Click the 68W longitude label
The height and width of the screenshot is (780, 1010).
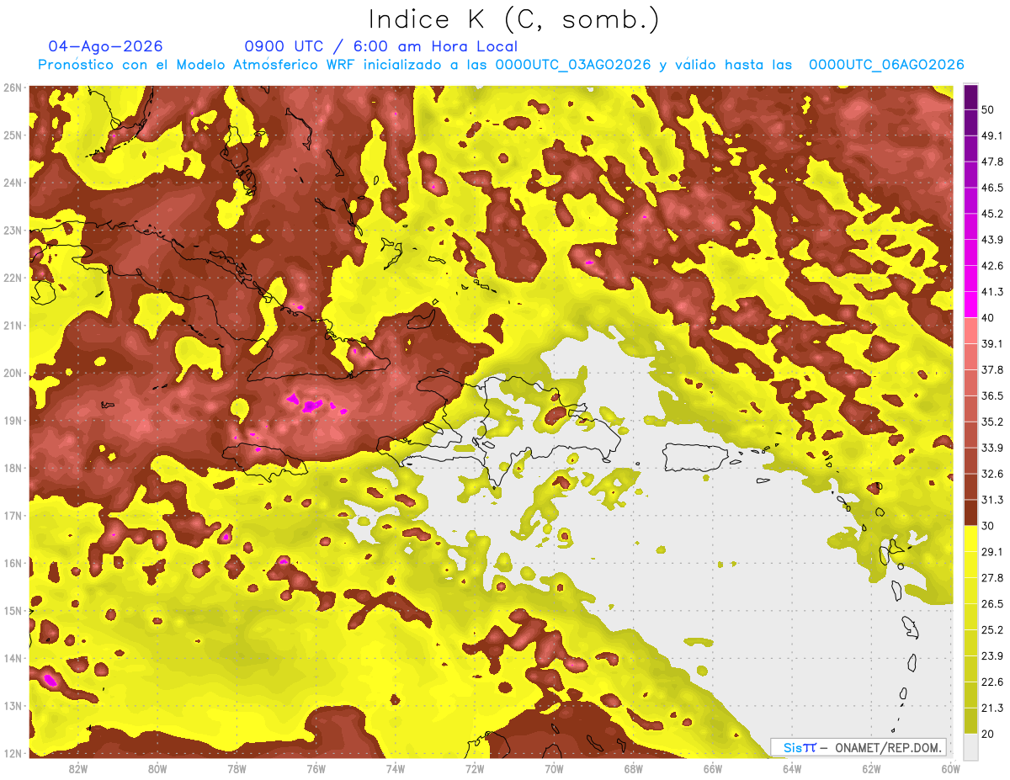tap(634, 769)
